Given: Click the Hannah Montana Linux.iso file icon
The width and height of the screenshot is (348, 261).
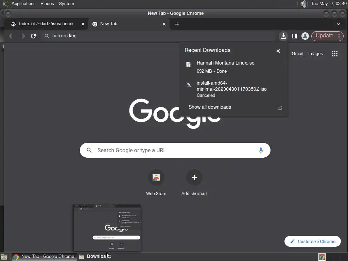Looking at the screenshot, I should 188,65.
